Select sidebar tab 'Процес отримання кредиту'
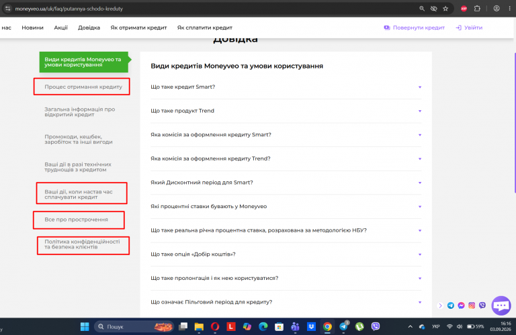 (x=83, y=87)
